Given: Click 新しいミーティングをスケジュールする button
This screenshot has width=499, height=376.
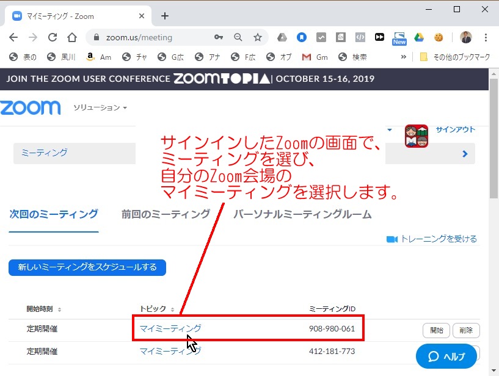Looking at the screenshot, I should 87,267.
